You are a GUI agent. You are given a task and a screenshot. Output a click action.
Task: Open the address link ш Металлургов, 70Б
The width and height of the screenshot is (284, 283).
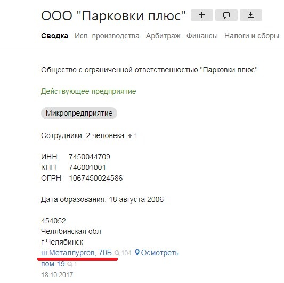(x=76, y=253)
